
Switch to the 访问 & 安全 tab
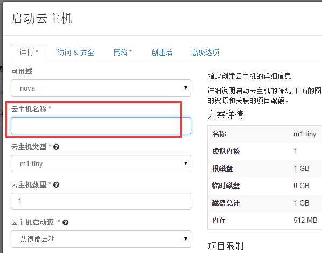pos(75,52)
